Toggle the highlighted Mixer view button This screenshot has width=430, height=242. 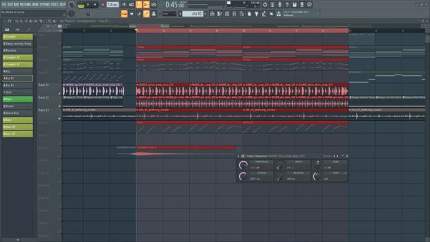[146, 13]
